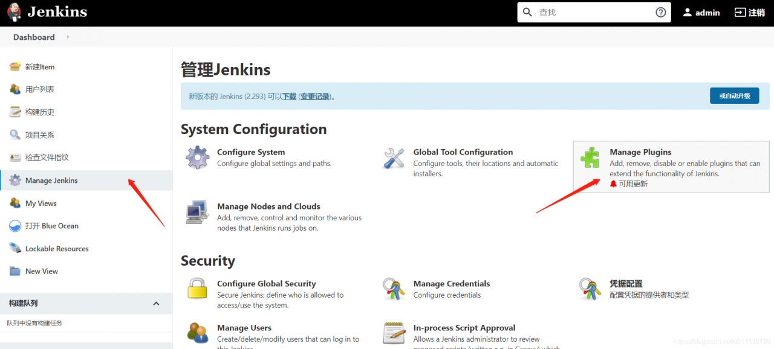The width and height of the screenshot is (774, 349).
Task: Click the Manage Plugins puzzle piece icon
Action: coord(590,158)
